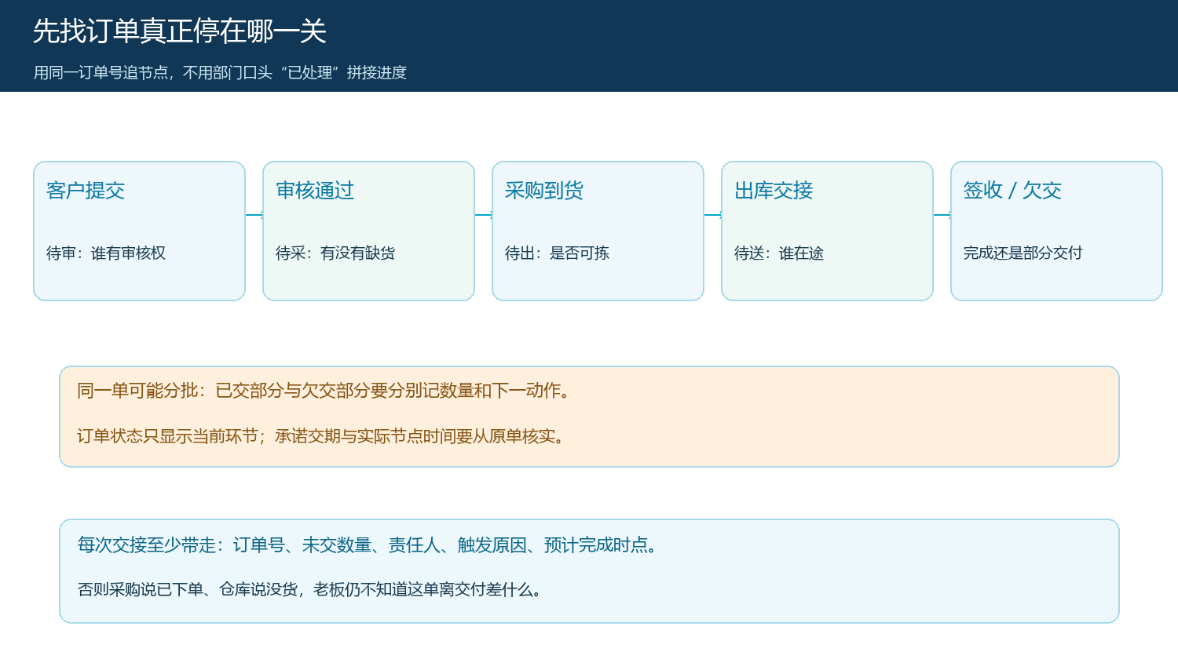This screenshot has width=1178, height=659.
Task: Click the text 待送：谁在途
Action: point(779,253)
